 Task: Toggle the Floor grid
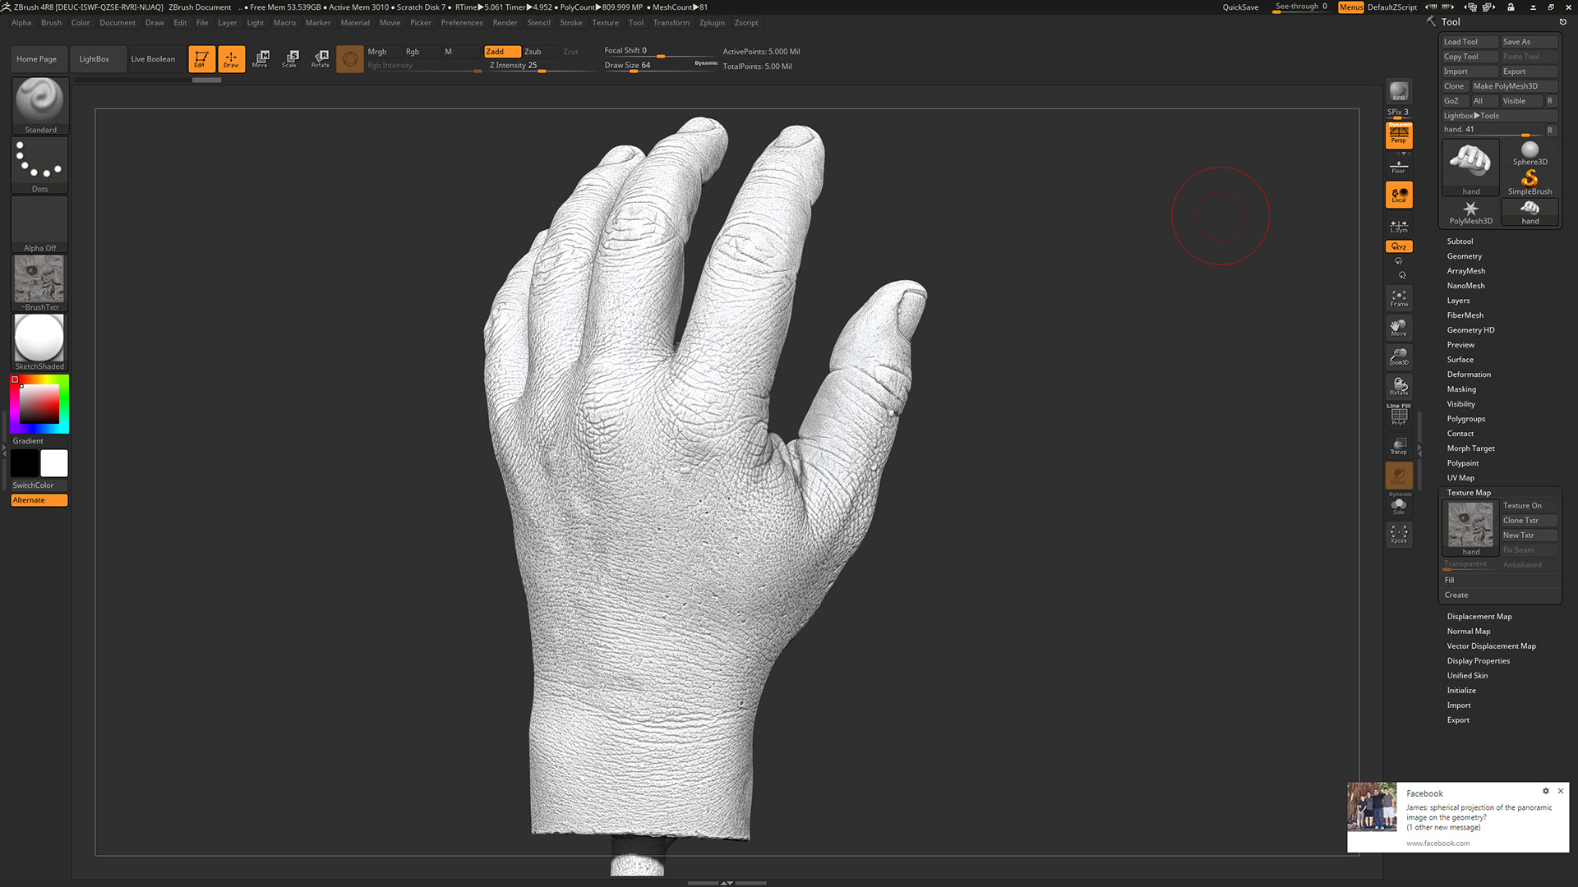[x=1398, y=167]
